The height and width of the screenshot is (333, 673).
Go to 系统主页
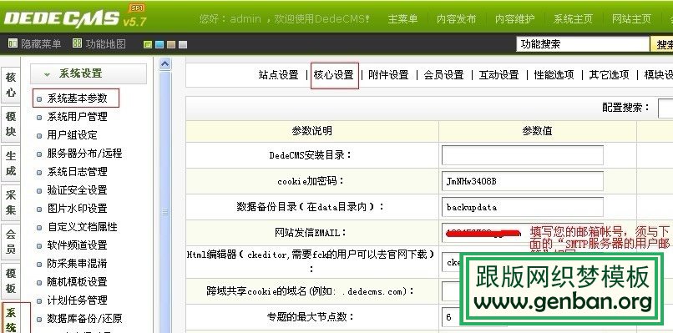click(573, 19)
